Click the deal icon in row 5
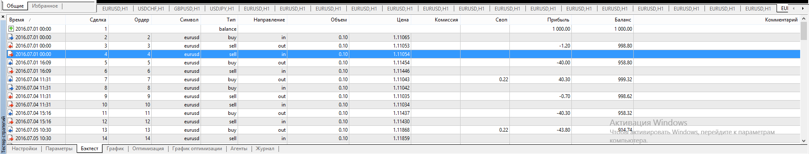 [11, 62]
